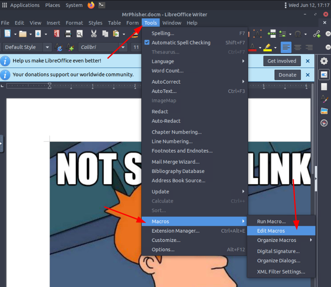The image size is (331, 287).
Task: Open sidebar Styles panel icon
Action: (324, 99)
